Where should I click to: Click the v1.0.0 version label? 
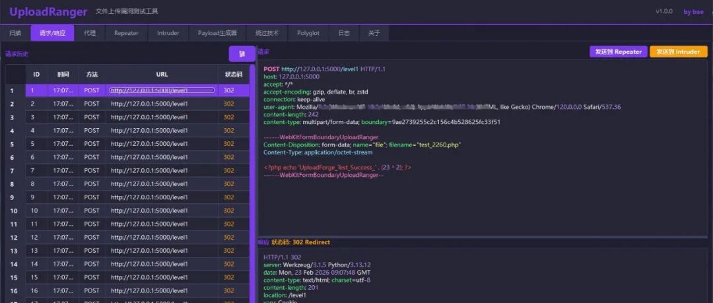click(x=664, y=11)
